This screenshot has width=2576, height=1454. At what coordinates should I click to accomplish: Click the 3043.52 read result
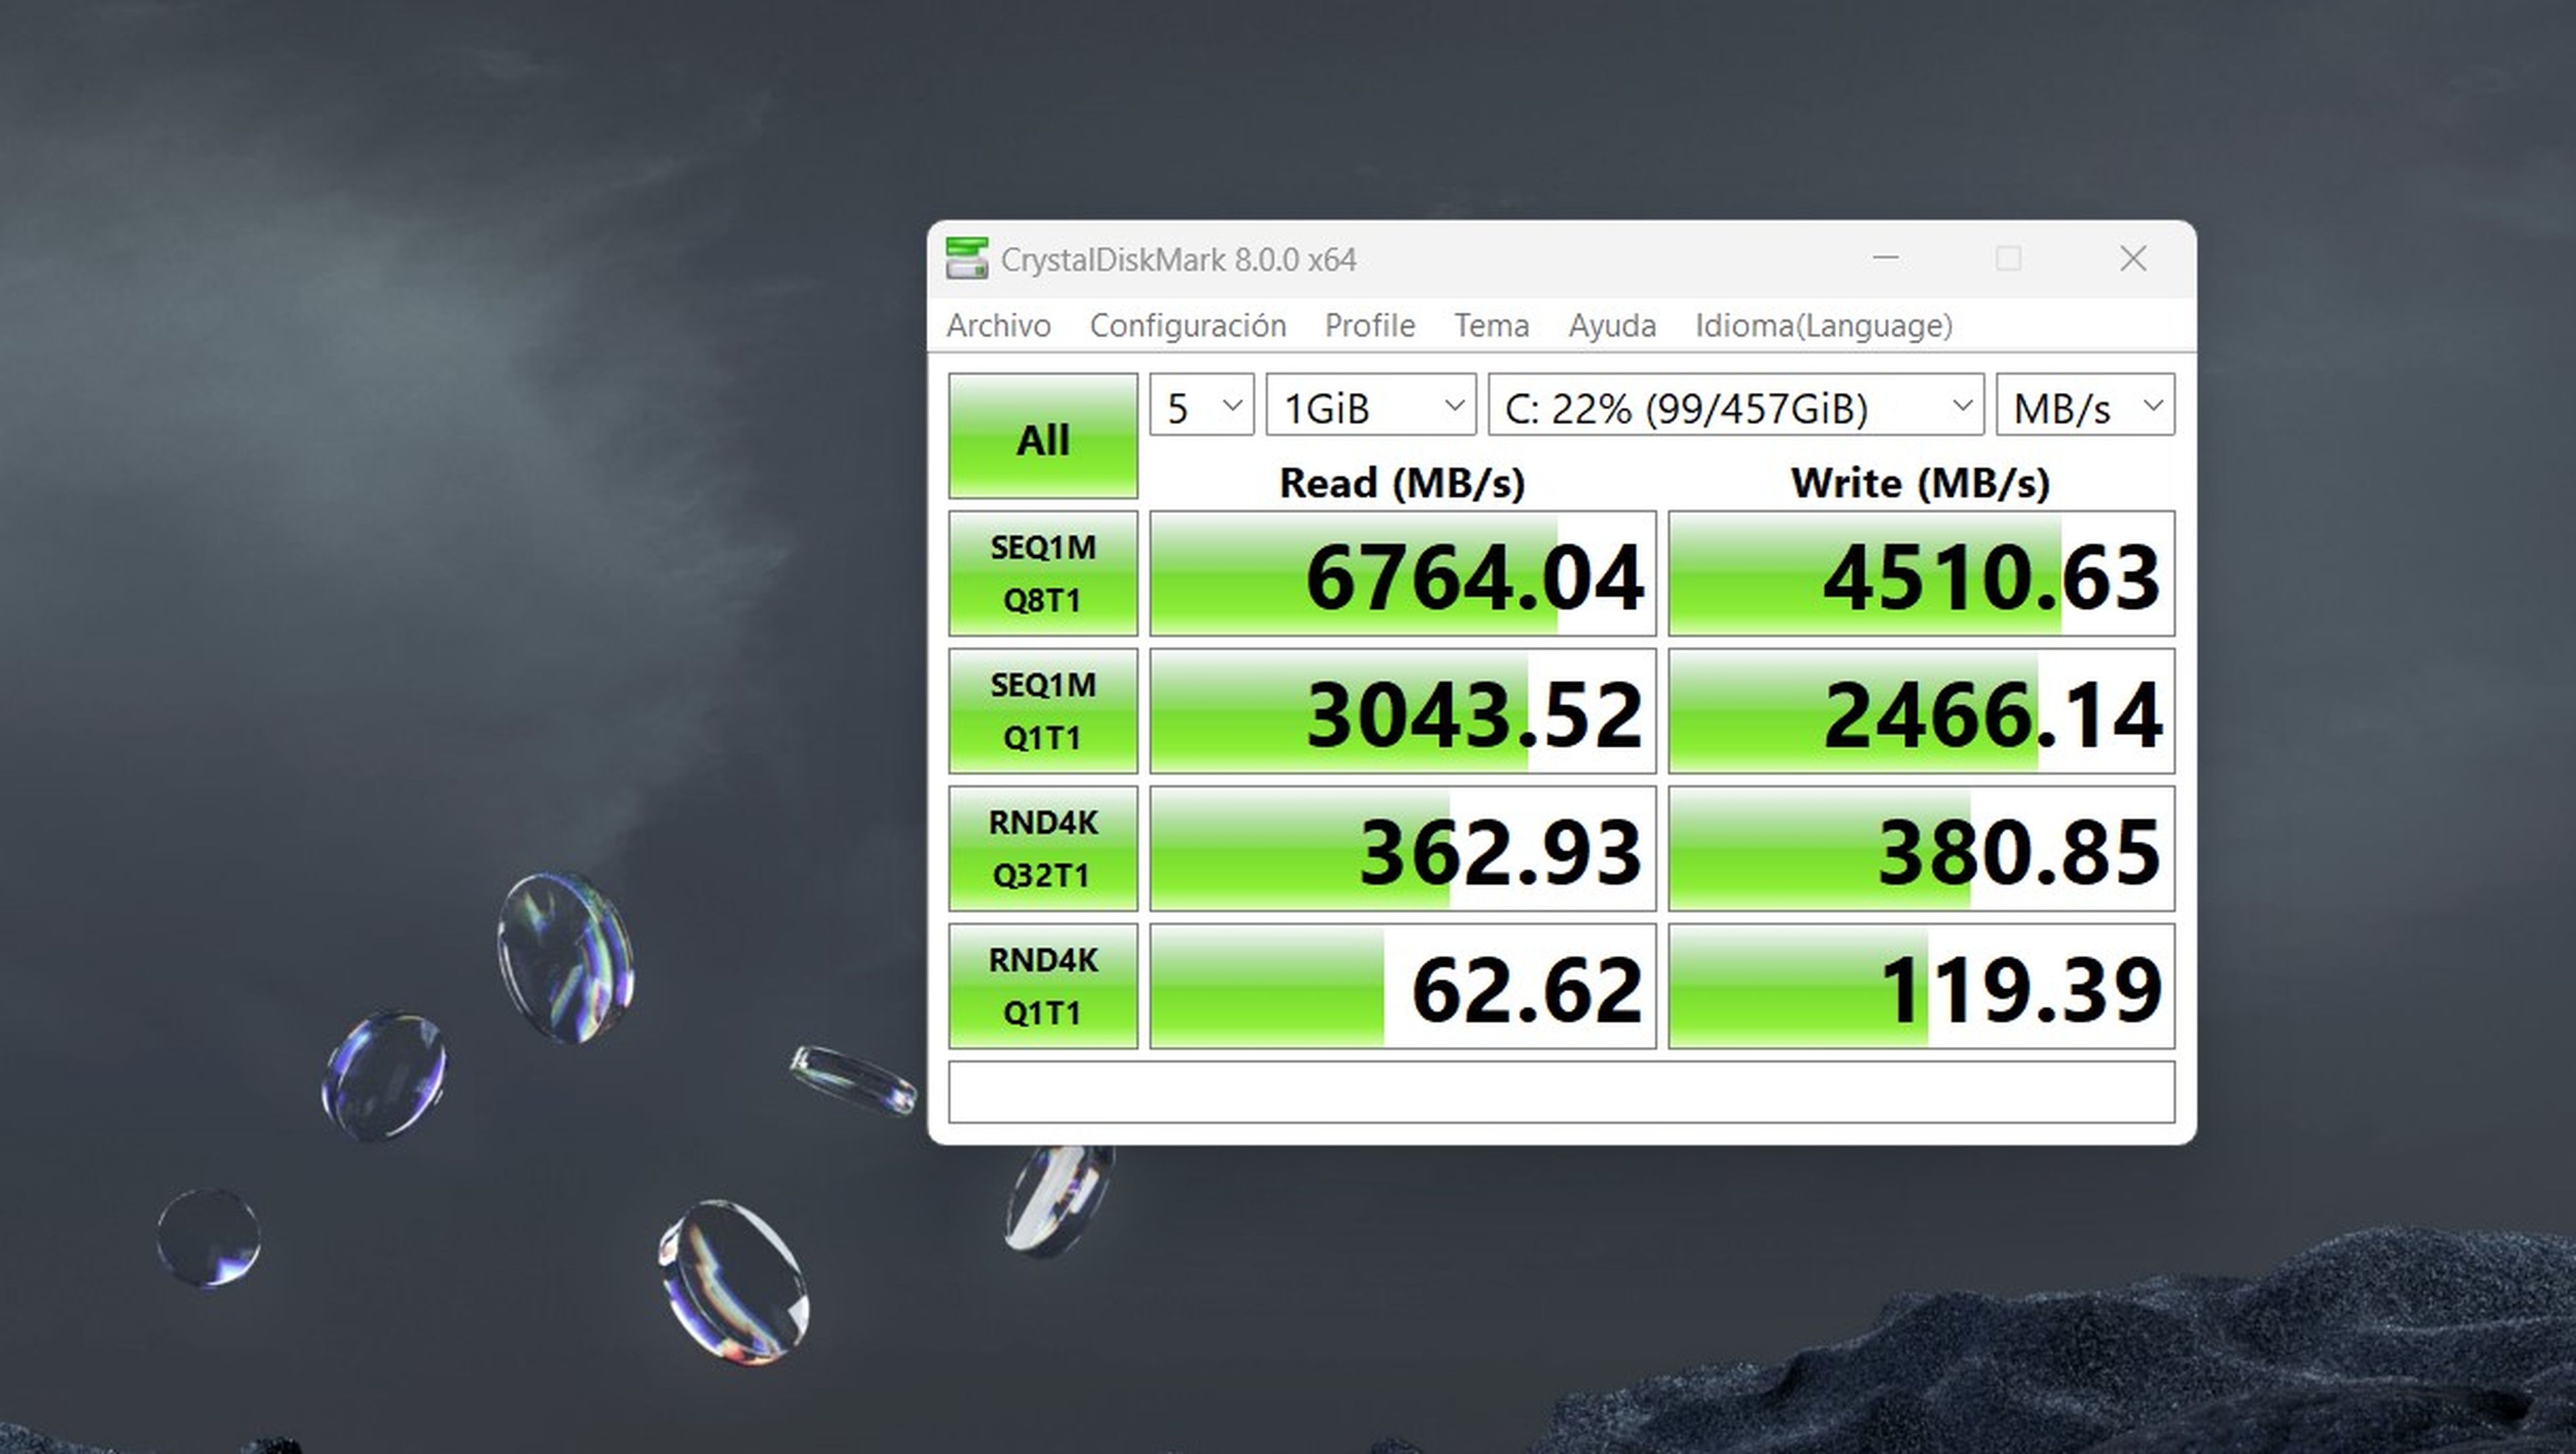(1402, 711)
